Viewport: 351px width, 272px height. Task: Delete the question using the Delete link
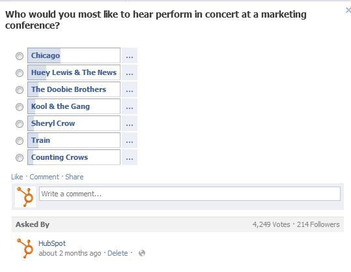tap(118, 253)
